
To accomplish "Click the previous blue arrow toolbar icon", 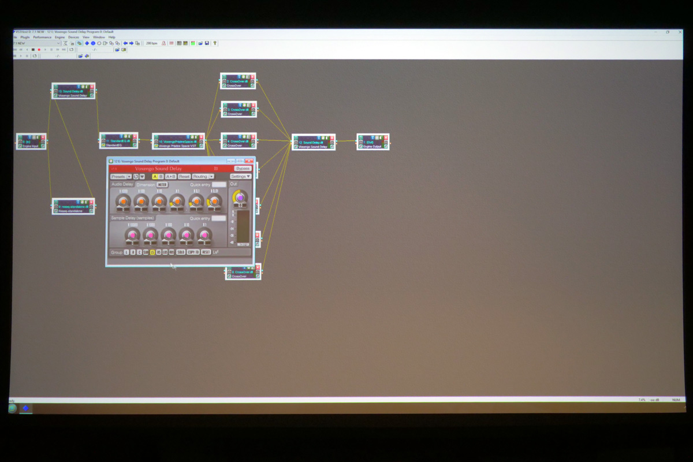I will coord(125,43).
